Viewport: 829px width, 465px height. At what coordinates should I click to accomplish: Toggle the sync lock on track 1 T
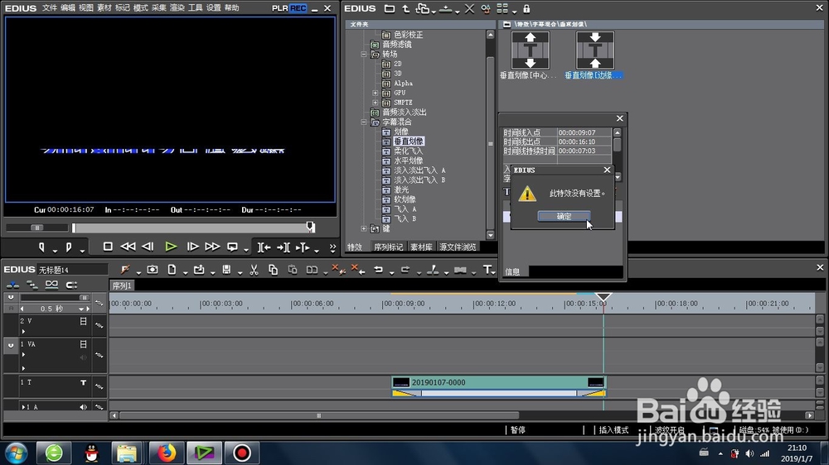coord(99,386)
